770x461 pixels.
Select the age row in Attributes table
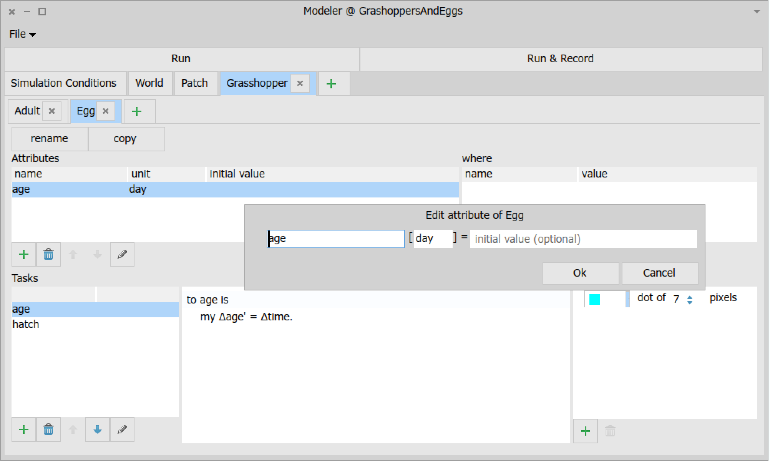click(x=236, y=190)
